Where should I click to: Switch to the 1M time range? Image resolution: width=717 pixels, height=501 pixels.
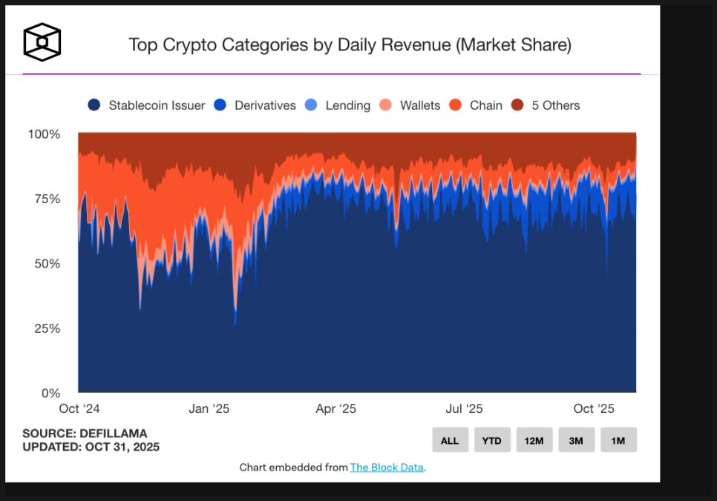pos(618,440)
